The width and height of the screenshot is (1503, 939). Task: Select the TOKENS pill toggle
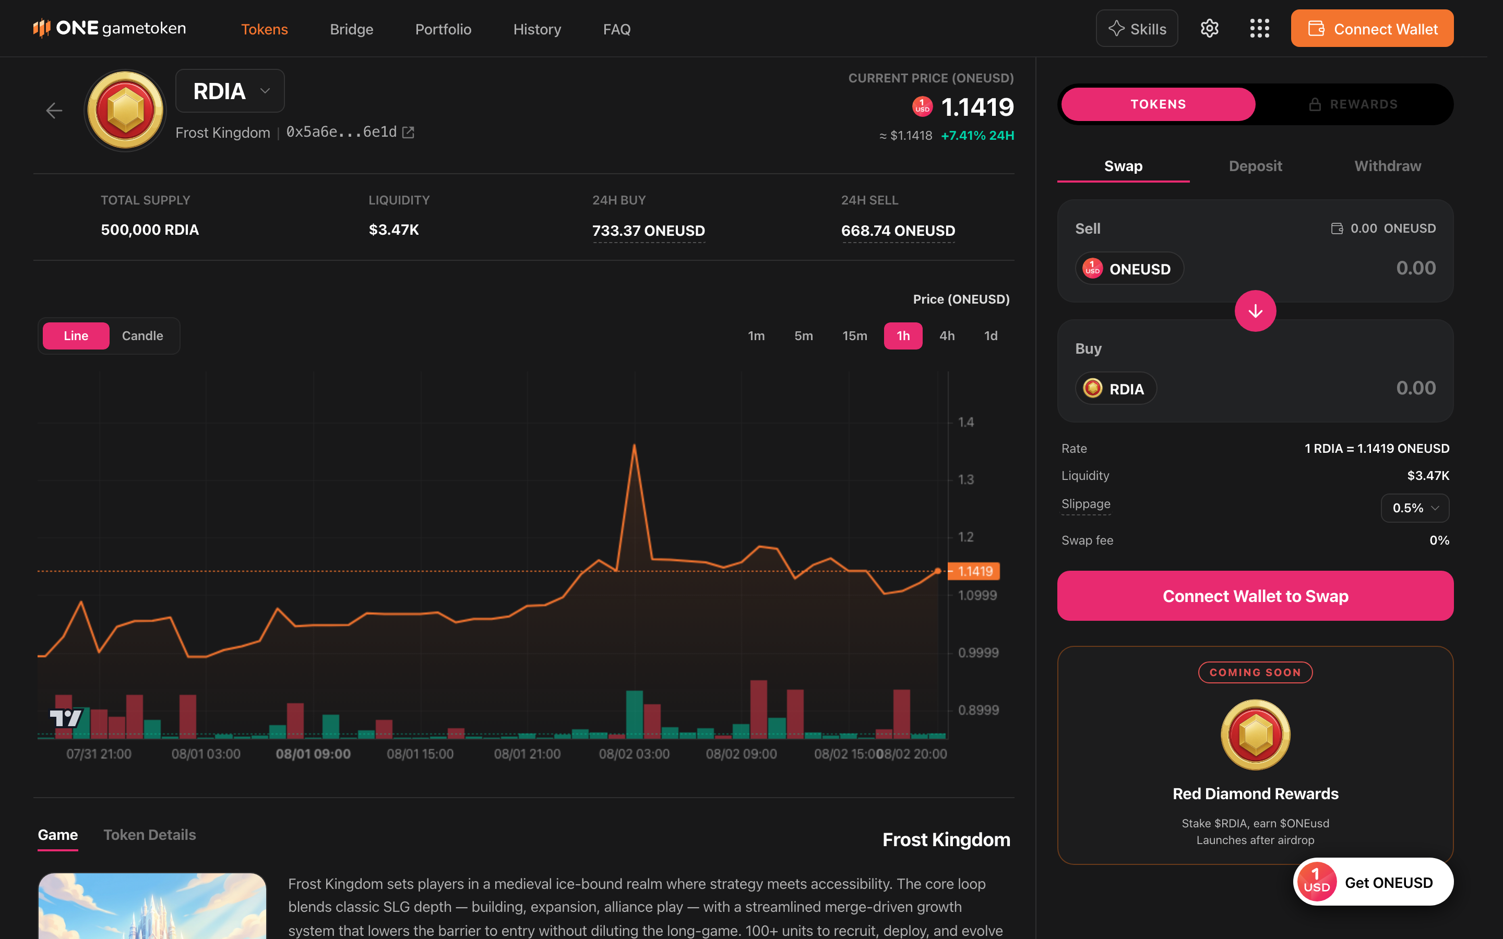1158,104
